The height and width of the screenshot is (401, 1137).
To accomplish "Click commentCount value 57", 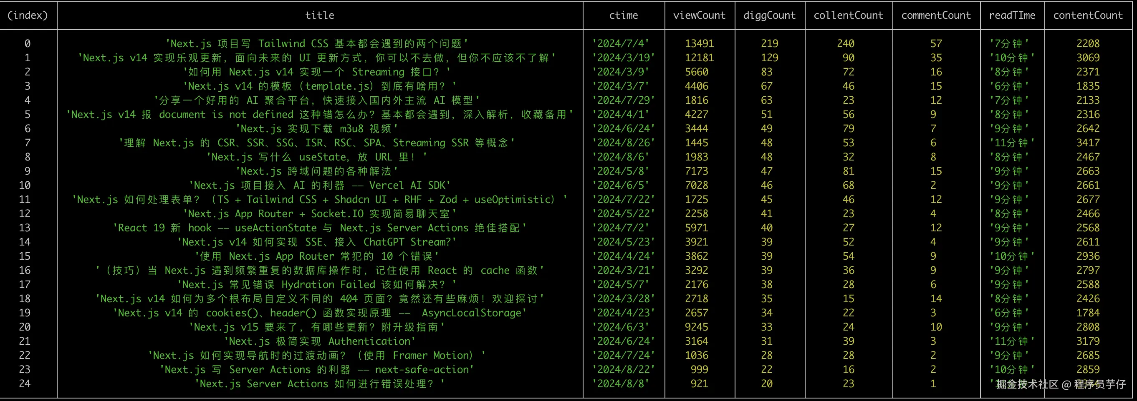I will pos(936,44).
